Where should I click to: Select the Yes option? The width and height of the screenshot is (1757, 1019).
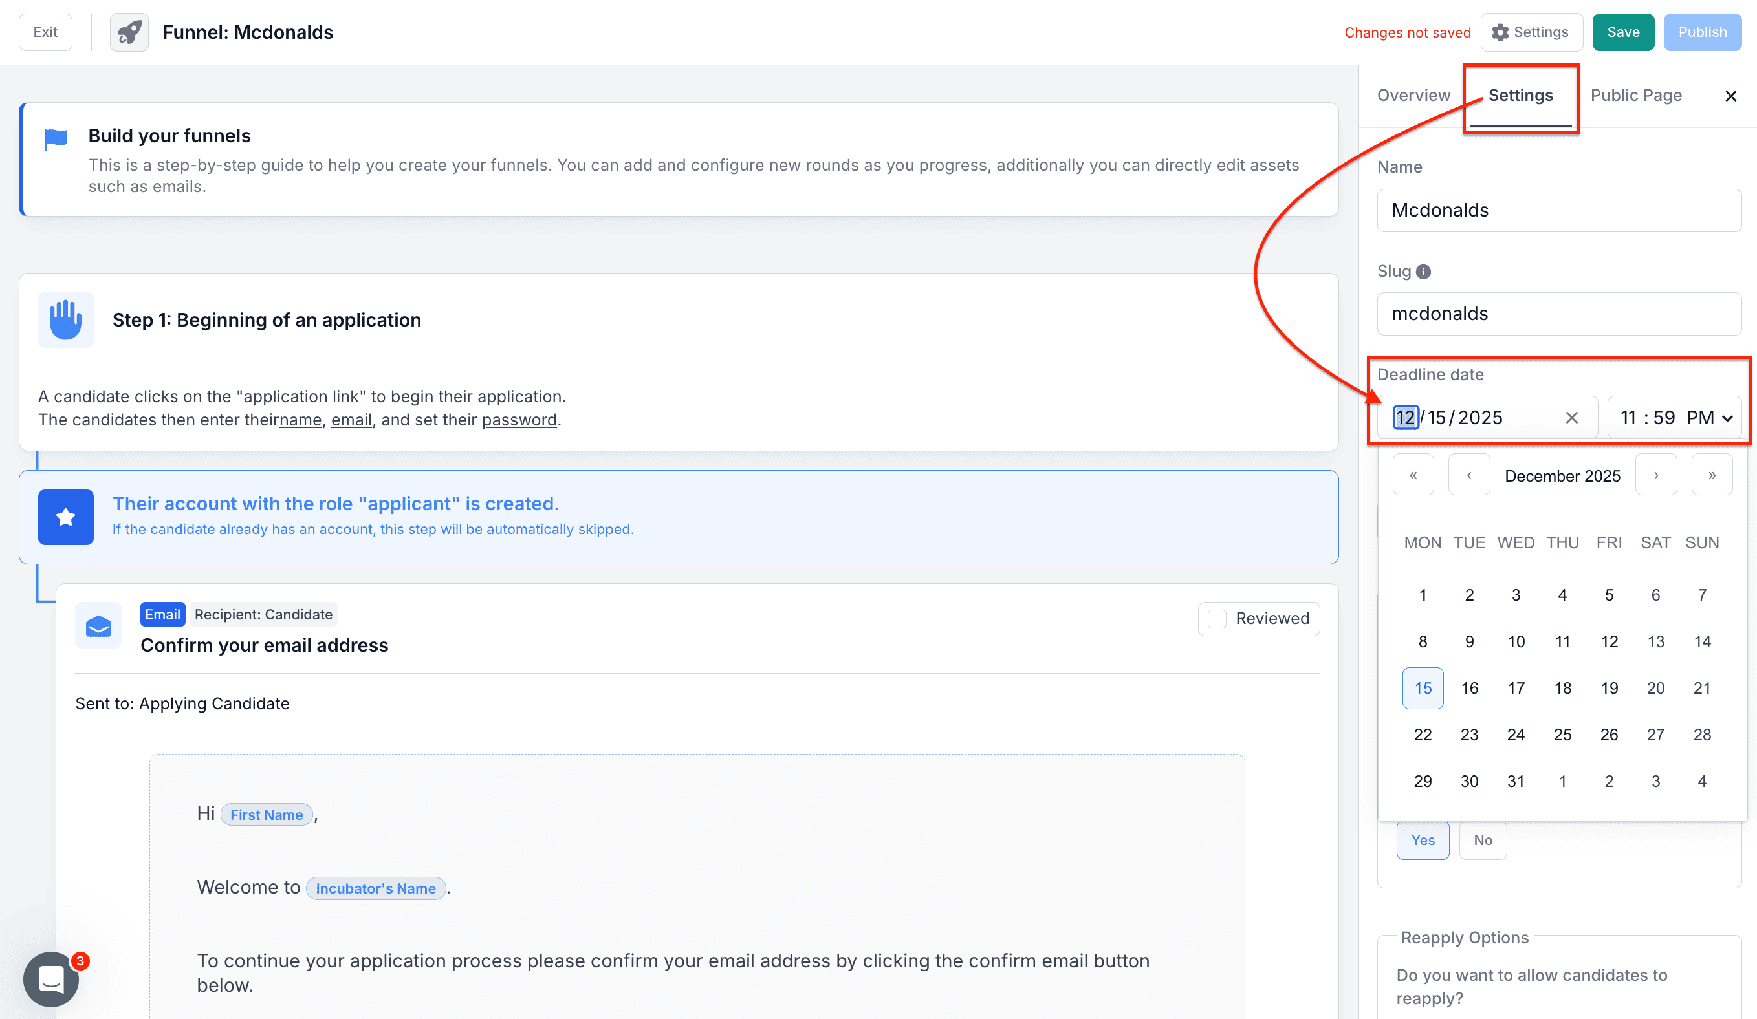[1423, 841]
